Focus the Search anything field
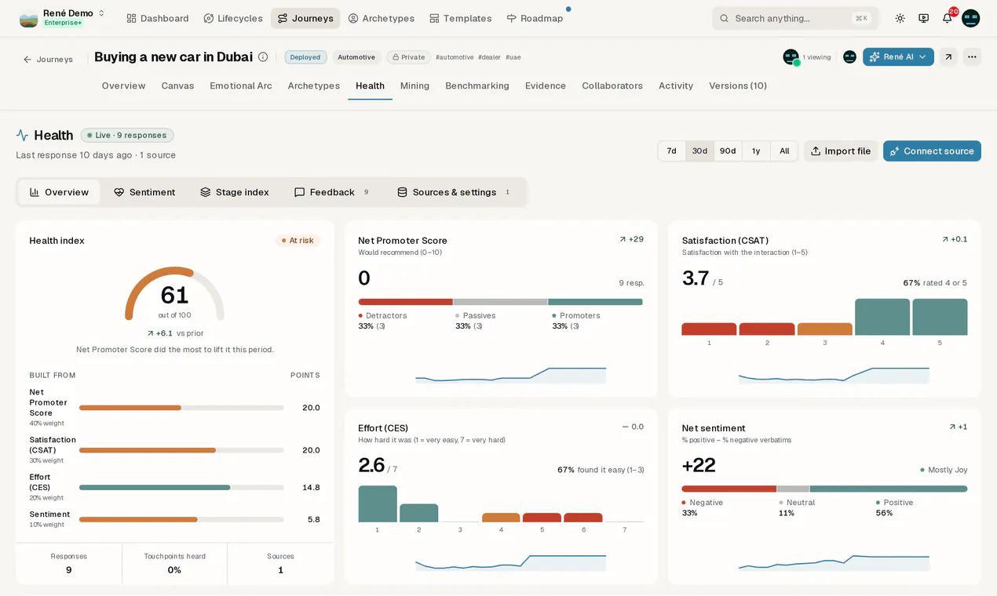 point(795,18)
